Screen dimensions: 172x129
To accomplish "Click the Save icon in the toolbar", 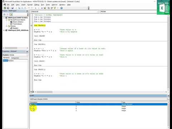I will pos(13,8).
